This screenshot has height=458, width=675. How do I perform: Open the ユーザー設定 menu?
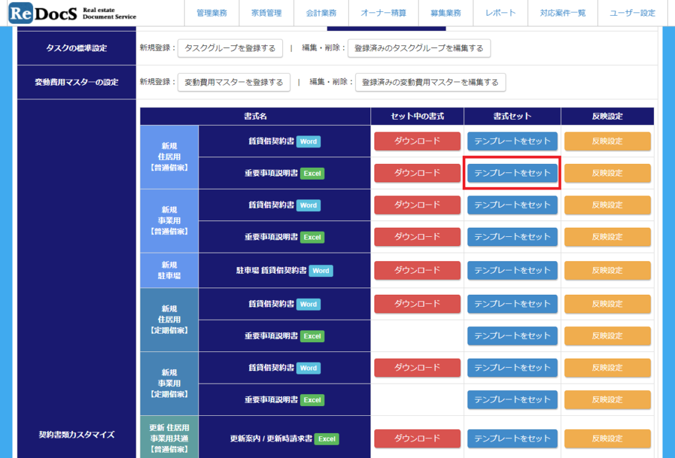click(632, 13)
